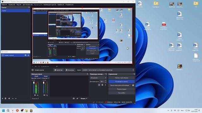202x113 pixels.
Task: Switch to Studio Mode
Action: click(122, 89)
